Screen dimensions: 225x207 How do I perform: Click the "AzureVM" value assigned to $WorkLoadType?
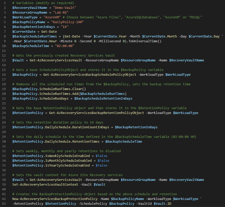52,17
